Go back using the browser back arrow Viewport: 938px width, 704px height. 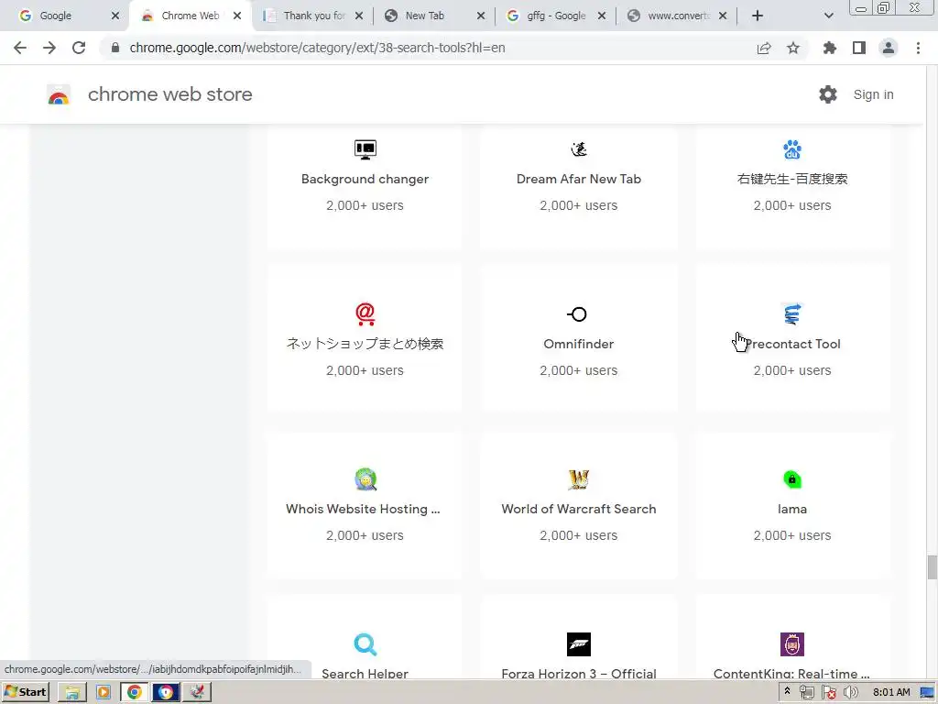tap(20, 48)
